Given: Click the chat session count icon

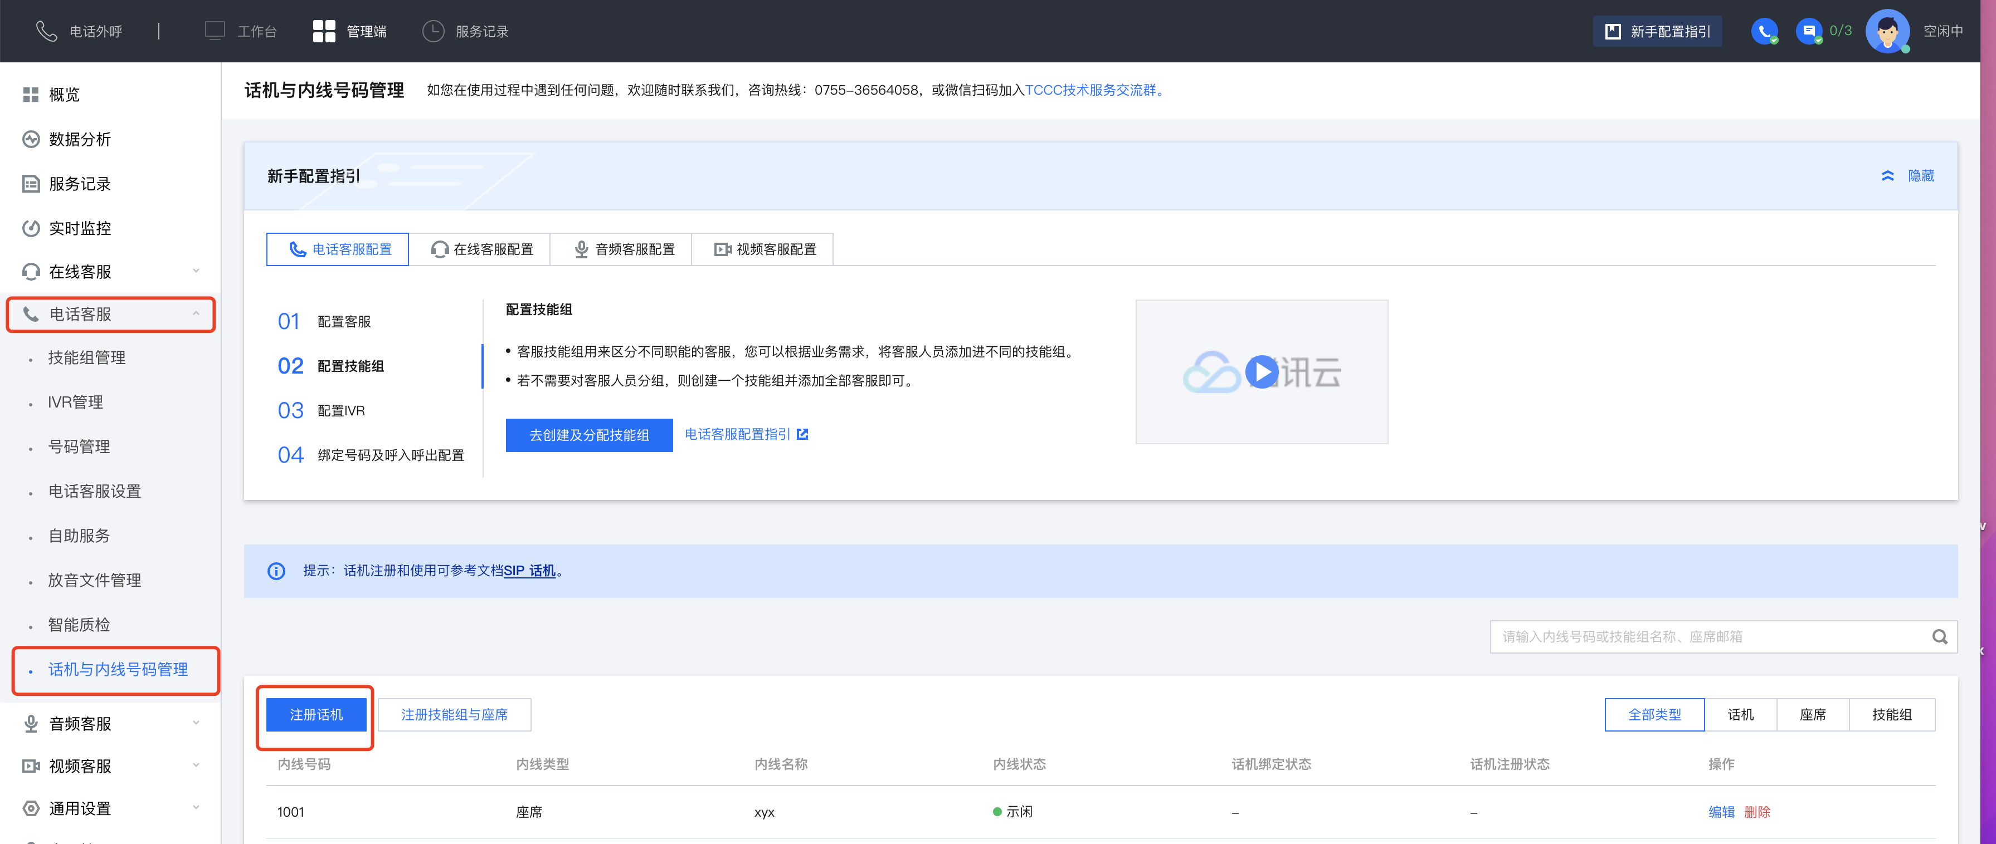Looking at the screenshot, I should pos(1808,31).
